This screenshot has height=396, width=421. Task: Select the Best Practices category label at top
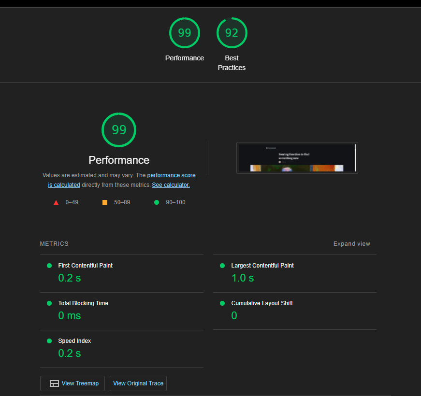pyautogui.click(x=232, y=63)
